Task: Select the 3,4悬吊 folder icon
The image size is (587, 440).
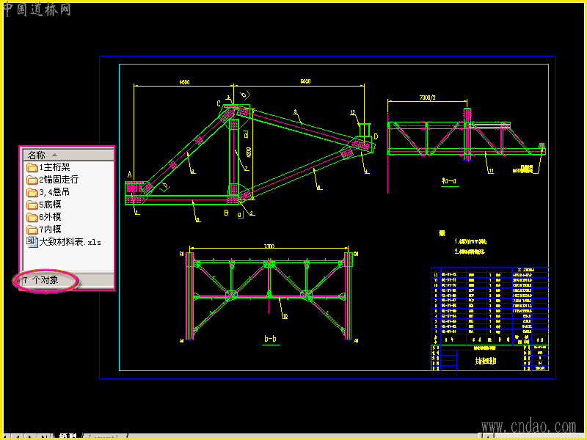Action: [32, 192]
